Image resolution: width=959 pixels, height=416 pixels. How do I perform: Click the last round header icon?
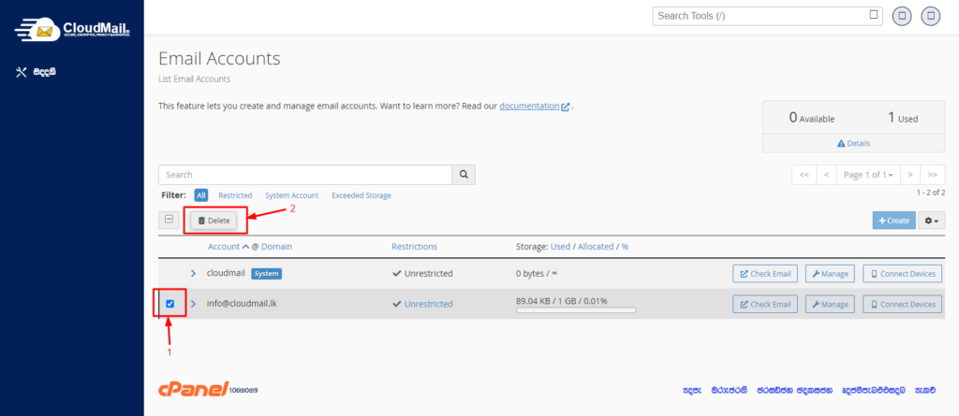[931, 16]
